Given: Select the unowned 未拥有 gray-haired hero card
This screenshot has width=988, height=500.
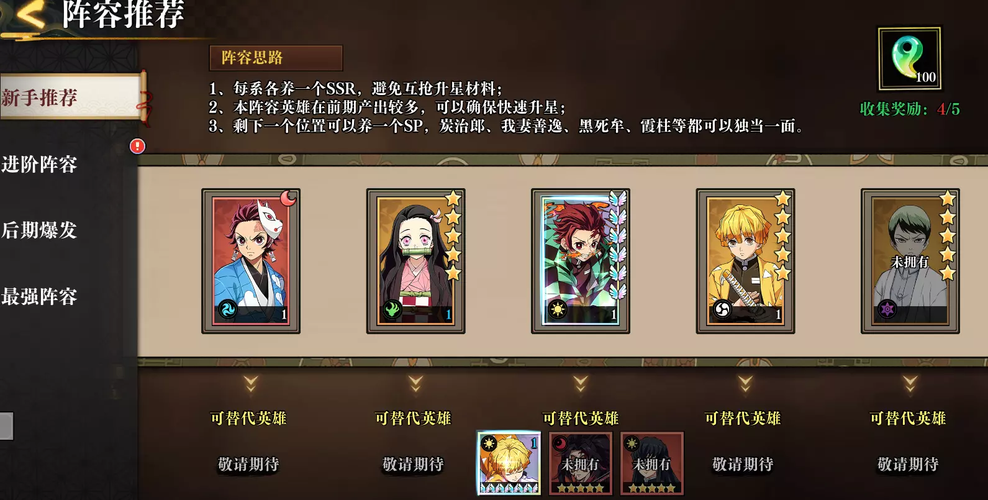Looking at the screenshot, I should [910, 261].
